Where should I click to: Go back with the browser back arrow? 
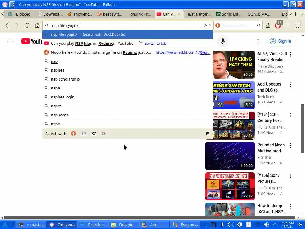[7, 25]
